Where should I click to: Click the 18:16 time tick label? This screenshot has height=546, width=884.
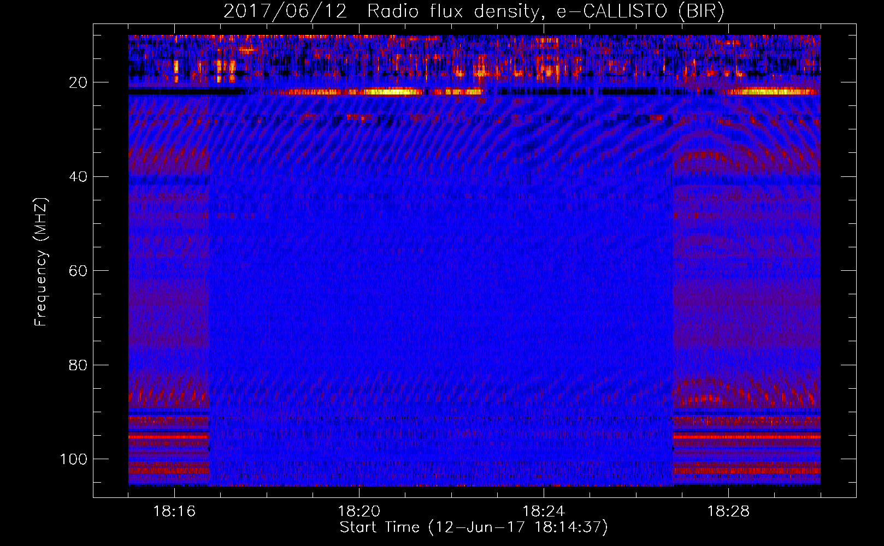[174, 512]
